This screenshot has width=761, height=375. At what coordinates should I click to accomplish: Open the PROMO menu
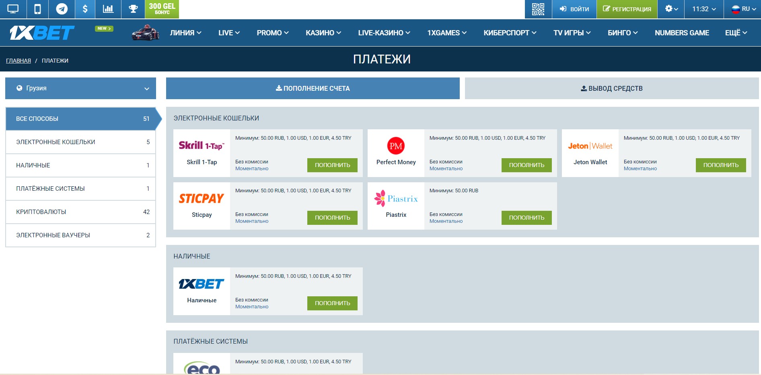[x=273, y=33]
